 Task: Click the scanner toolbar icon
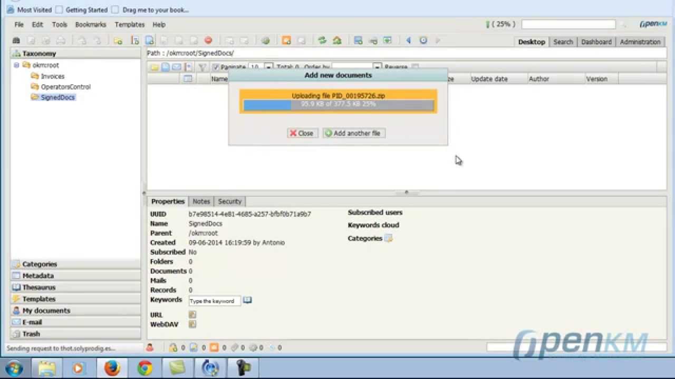[x=373, y=41]
